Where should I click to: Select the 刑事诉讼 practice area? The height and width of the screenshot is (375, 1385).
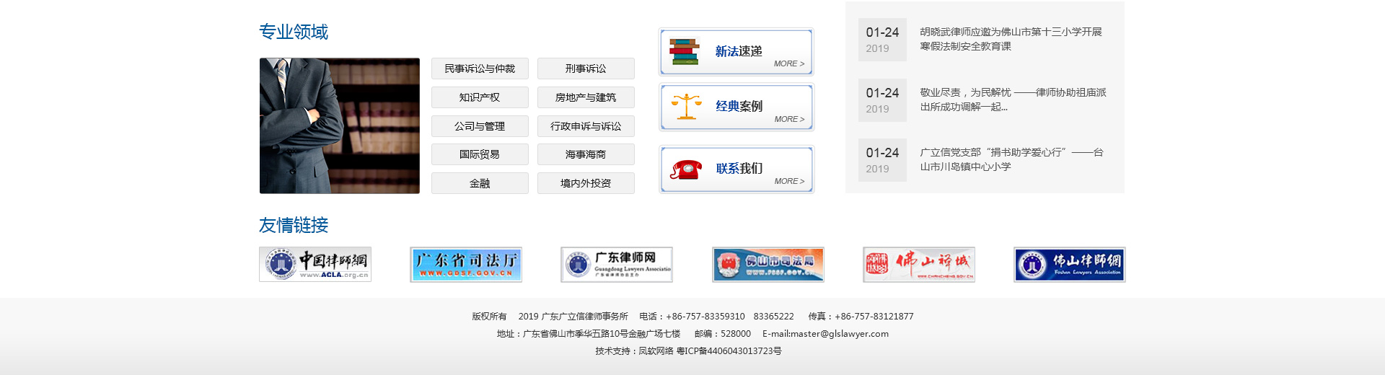point(586,69)
